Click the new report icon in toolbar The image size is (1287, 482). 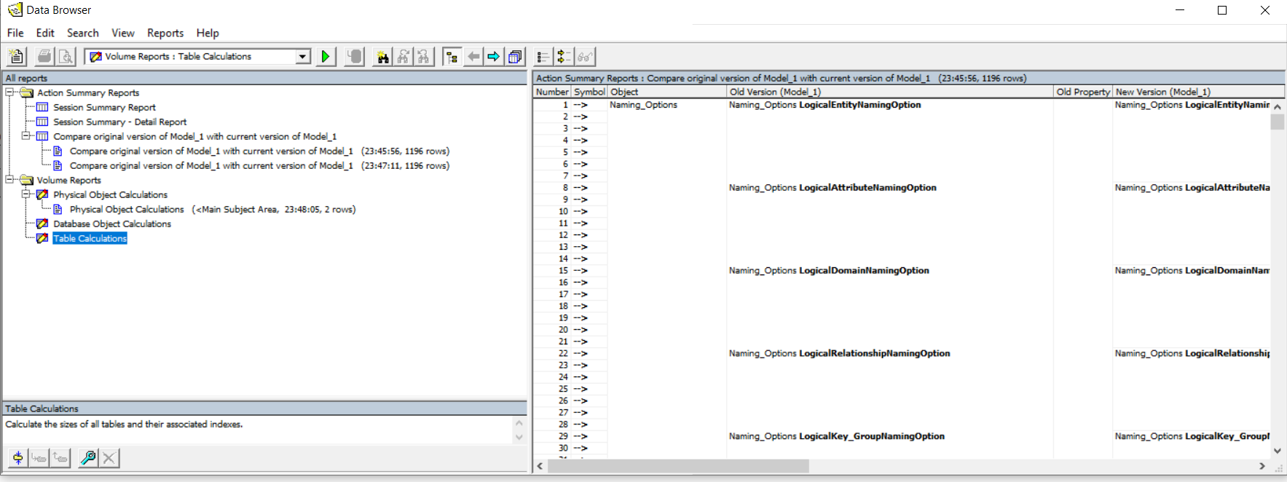[16, 57]
